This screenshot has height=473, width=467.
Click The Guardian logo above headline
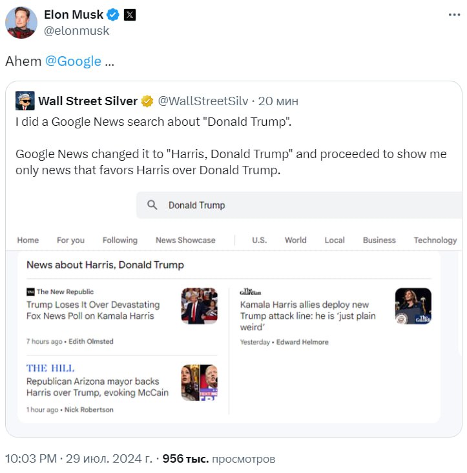(250, 292)
